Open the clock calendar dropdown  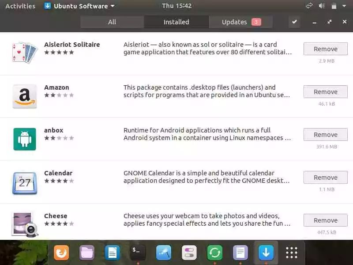click(177, 6)
